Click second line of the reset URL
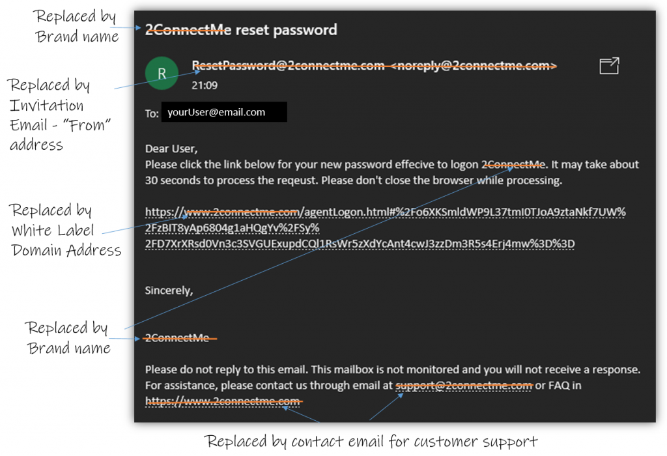This screenshot has width=667, height=456. click(233, 228)
